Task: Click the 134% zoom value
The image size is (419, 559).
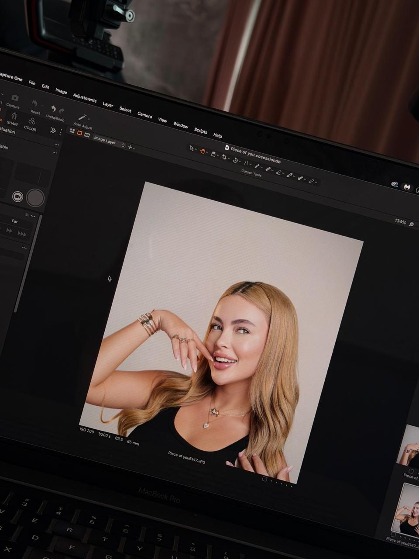Action: tap(400, 221)
